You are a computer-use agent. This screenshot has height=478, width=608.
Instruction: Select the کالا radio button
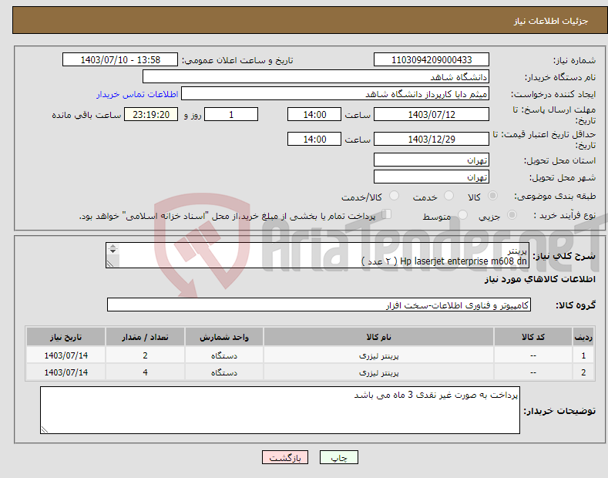click(x=492, y=196)
